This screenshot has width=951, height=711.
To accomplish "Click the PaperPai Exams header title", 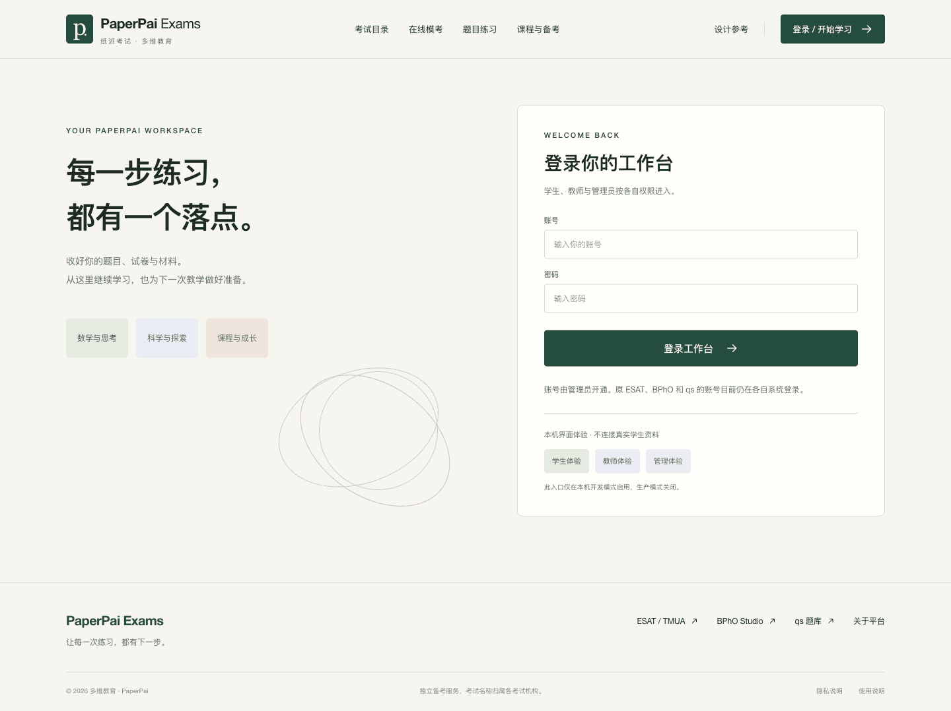I will (151, 24).
